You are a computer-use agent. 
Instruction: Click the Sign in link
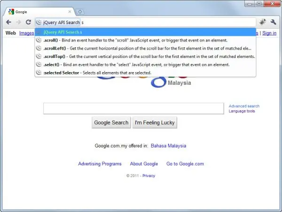[x=269, y=33]
